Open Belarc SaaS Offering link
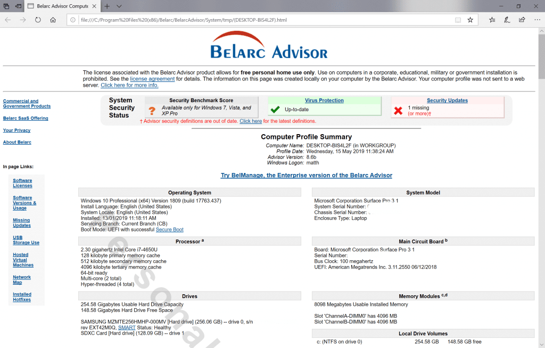 (26, 118)
